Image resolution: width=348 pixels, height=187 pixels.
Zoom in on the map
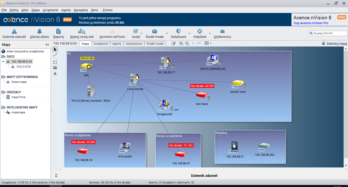tap(181, 43)
